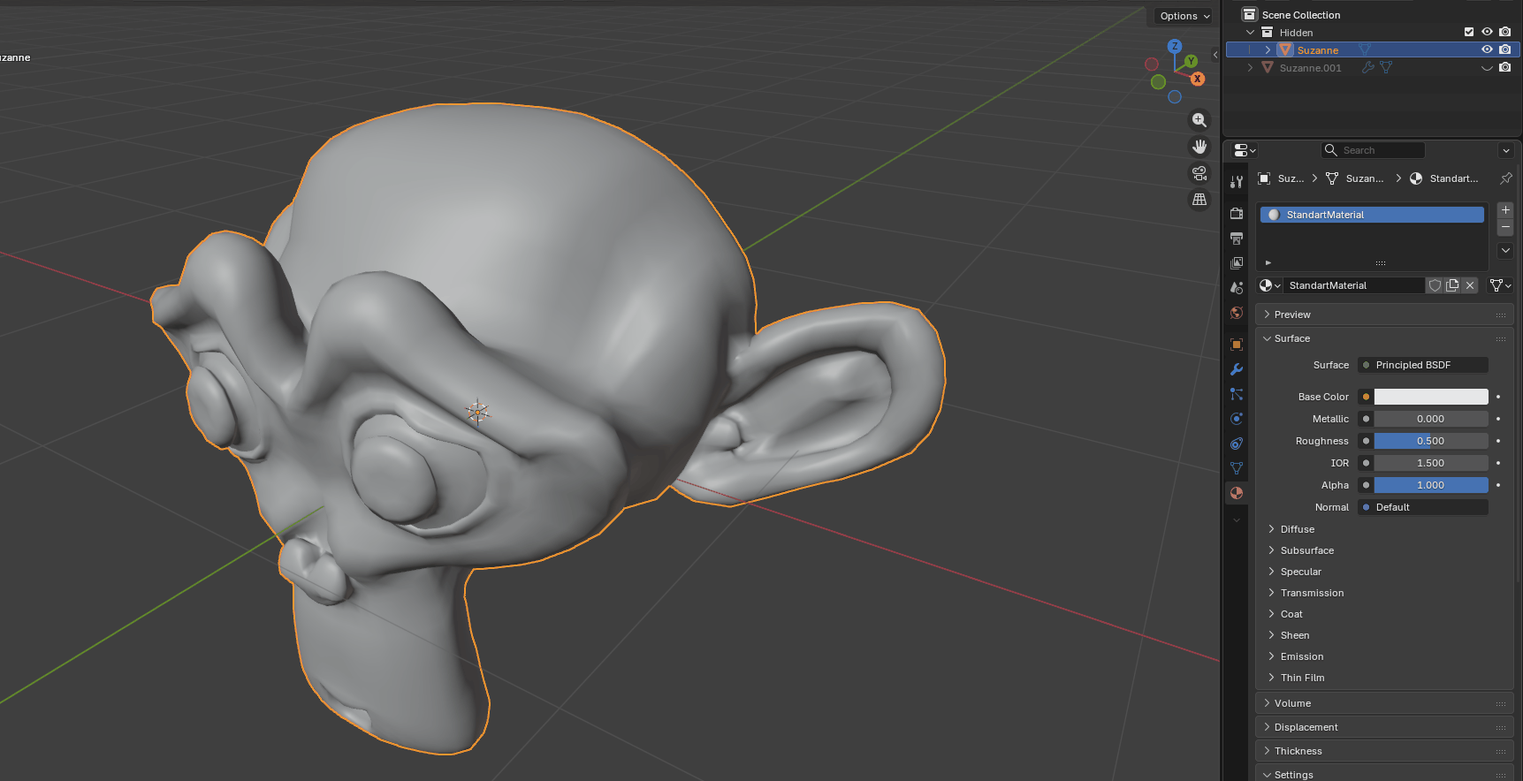Toggle camera view in the viewport

(1199, 173)
